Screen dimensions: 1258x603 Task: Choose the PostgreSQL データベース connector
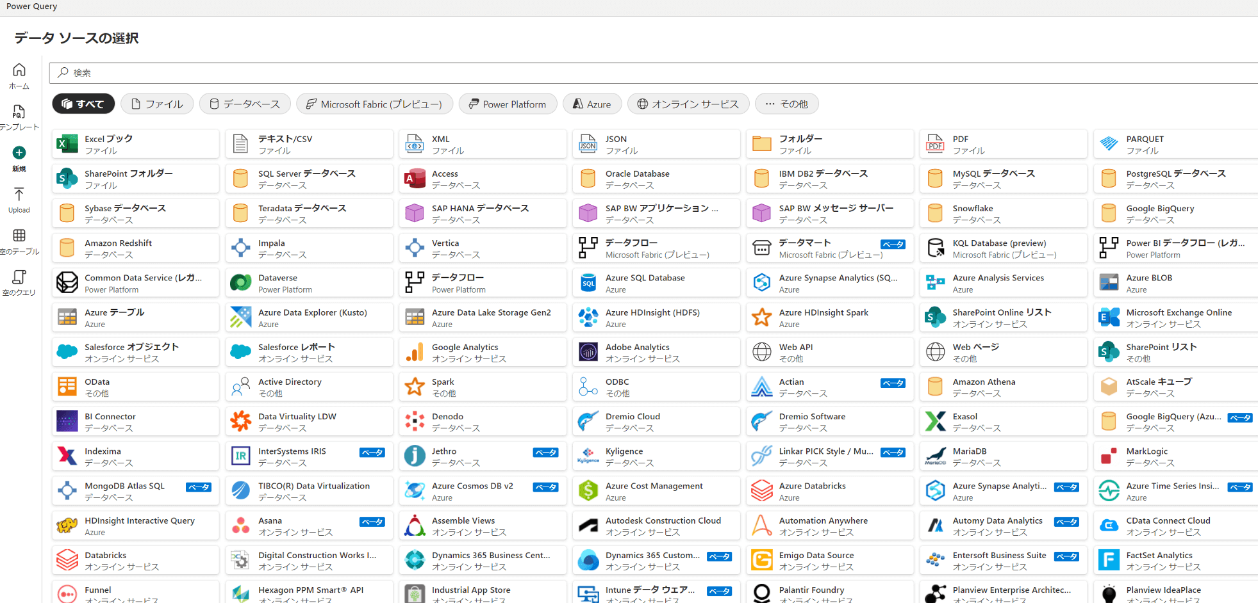point(1177,179)
